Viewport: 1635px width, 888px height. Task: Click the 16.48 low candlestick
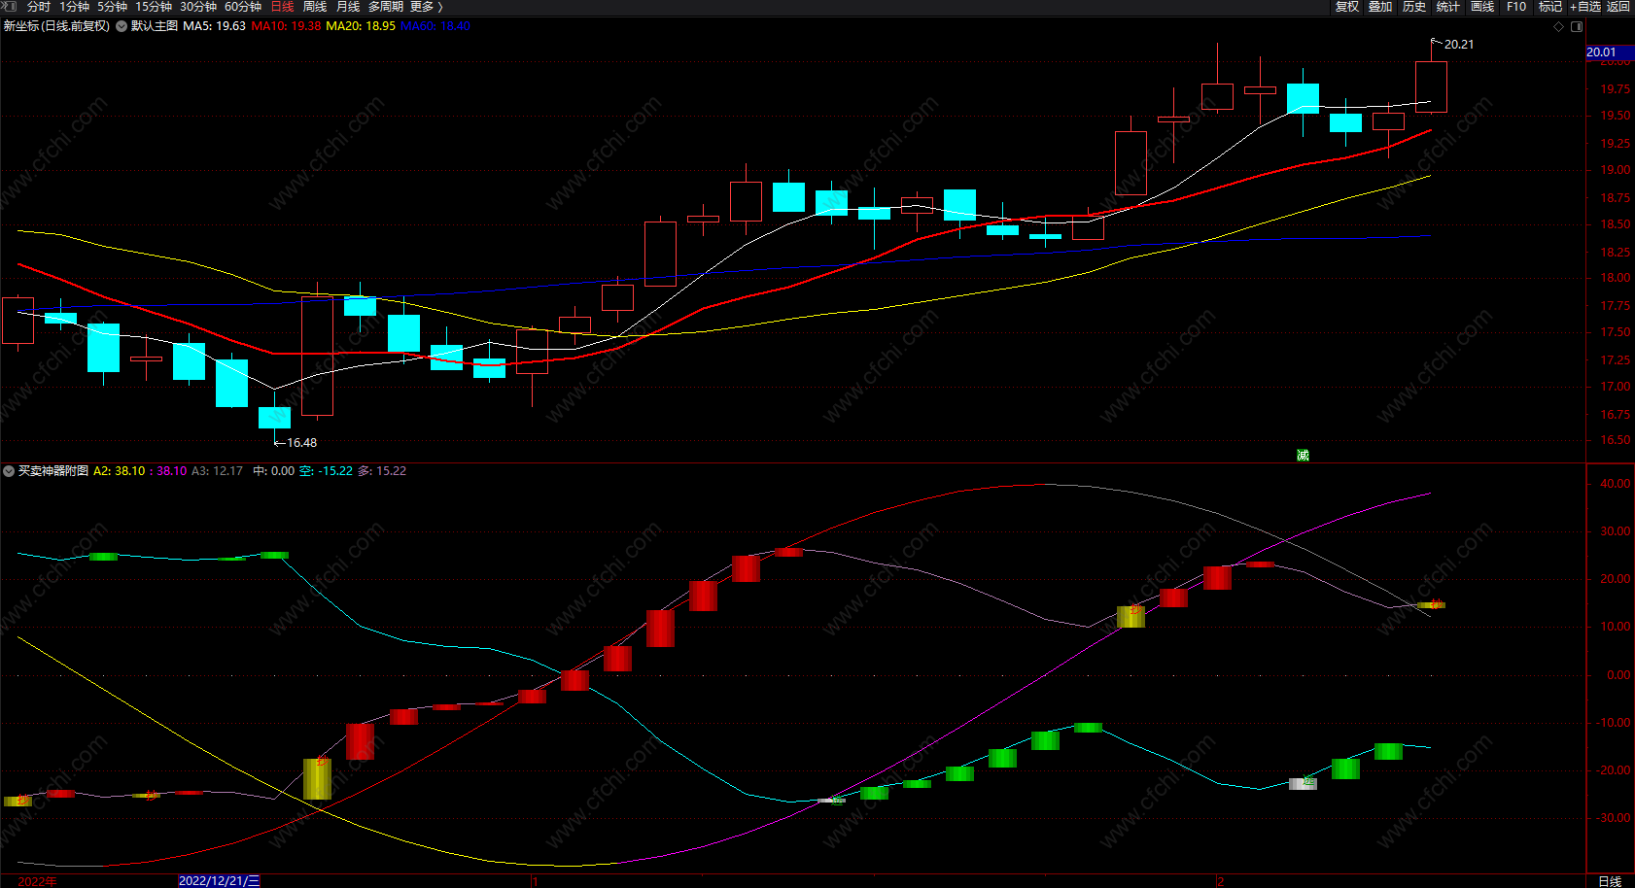(x=274, y=418)
